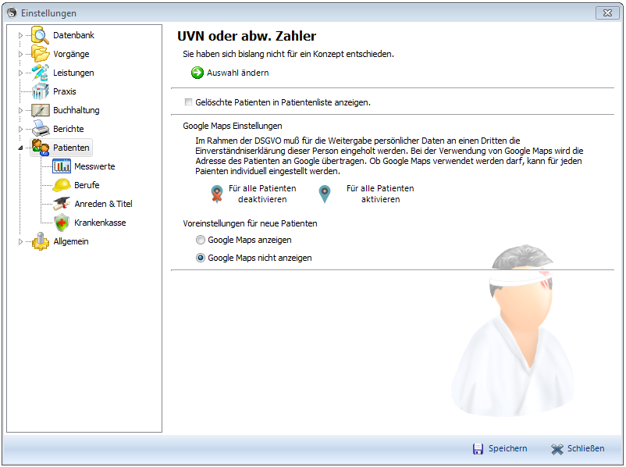The image size is (626, 467).
Task: Open the Krankenkasse tree entry
Action: pos(100,223)
